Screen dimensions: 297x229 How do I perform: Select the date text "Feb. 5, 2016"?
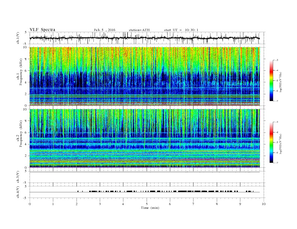(x=105, y=30)
